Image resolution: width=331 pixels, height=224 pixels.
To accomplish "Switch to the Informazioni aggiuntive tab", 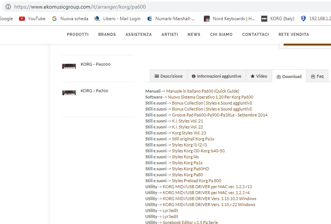I will [x=217, y=76].
